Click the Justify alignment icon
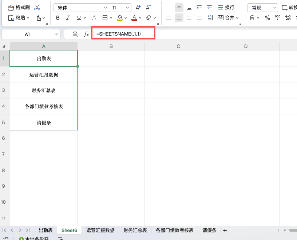The width and height of the screenshot is (297, 240). 199,18
